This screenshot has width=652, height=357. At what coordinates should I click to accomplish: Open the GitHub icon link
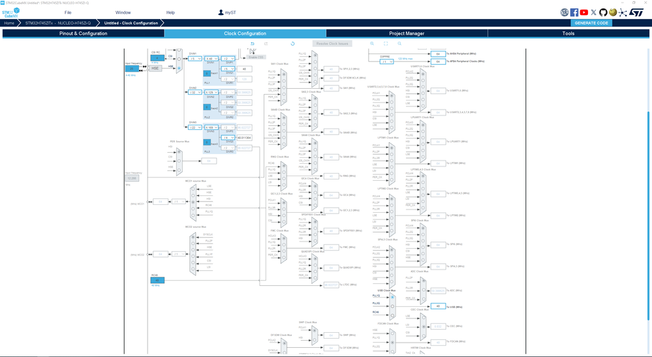point(603,12)
